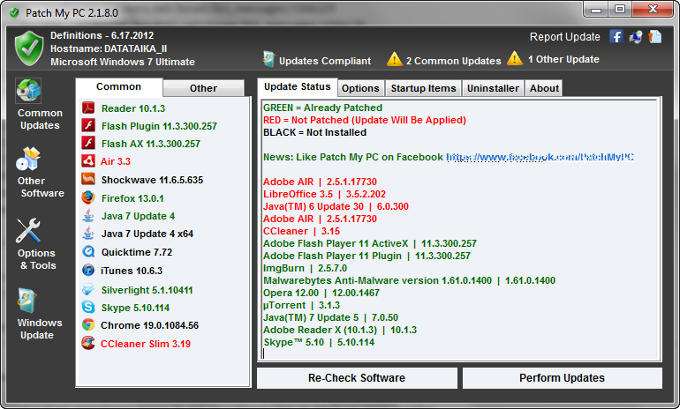
Task: Select Flash AX 11.3.300.257 entry
Action: [x=151, y=144]
